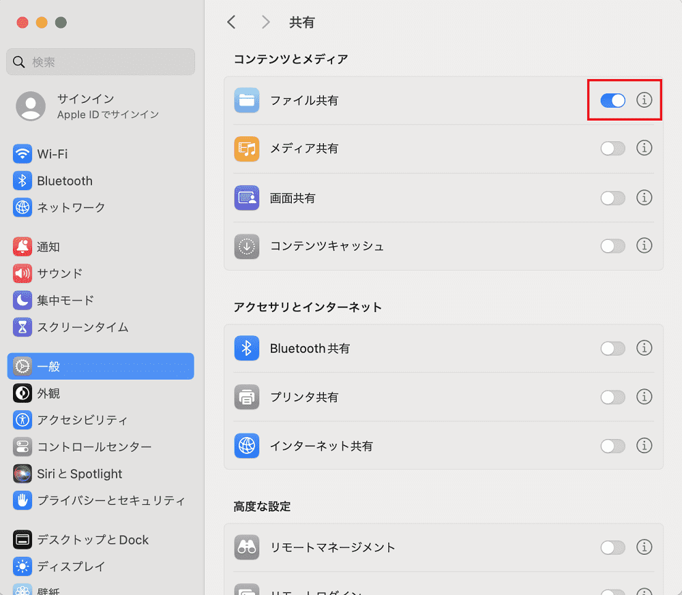The width and height of the screenshot is (682, 595).
Task: Open info for 画面共有
Action: tap(644, 198)
